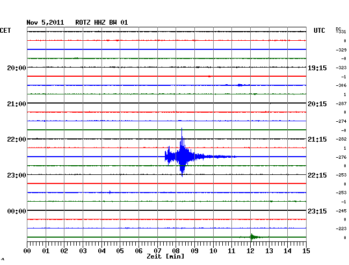
Task: Click the blue noise burst near minute 11 above 21:00
Action: tap(241, 85)
